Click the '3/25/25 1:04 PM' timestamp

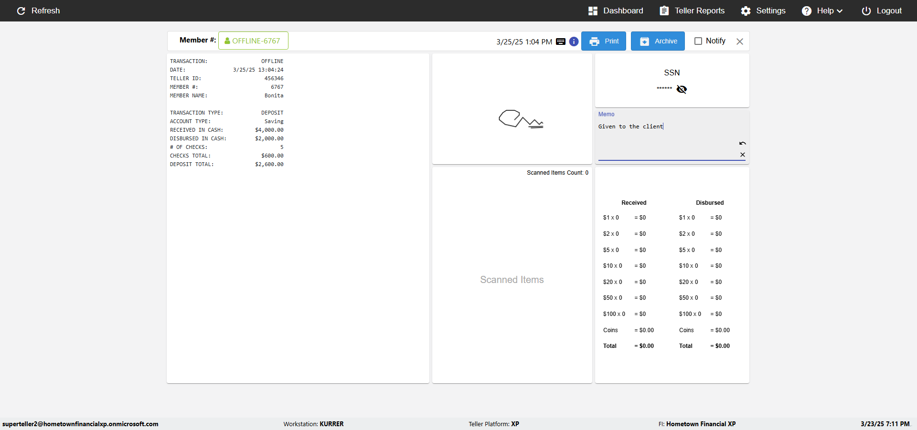click(524, 42)
